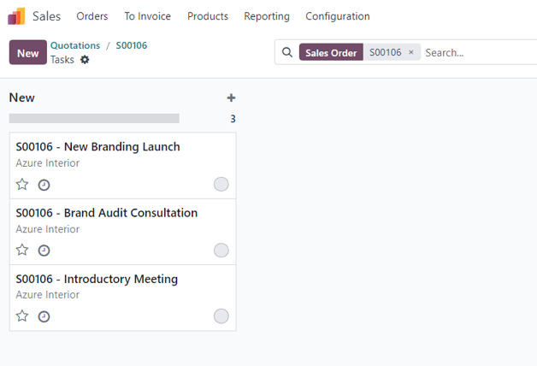
Task: Set state circle on New Branding Launch
Action: pos(221,184)
